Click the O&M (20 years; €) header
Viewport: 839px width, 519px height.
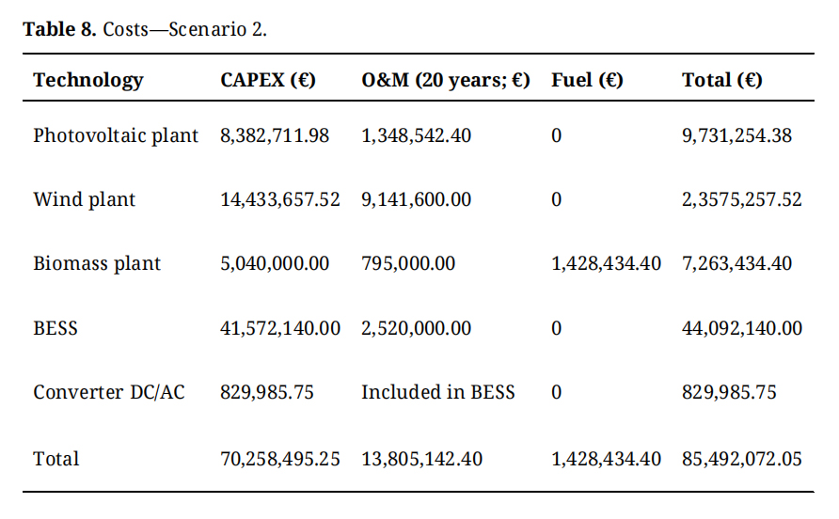click(x=447, y=80)
